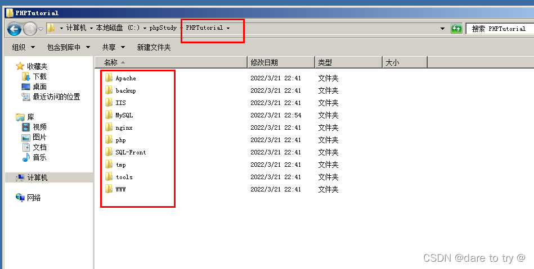The image size is (534, 269).
Task: Open the 组织 menu
Action: point(23,47)
